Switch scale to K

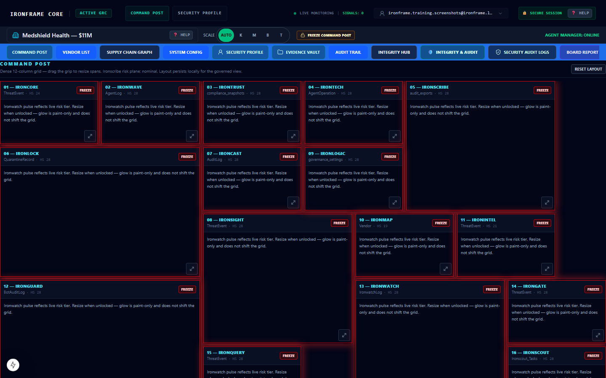[x=241, y=35]
